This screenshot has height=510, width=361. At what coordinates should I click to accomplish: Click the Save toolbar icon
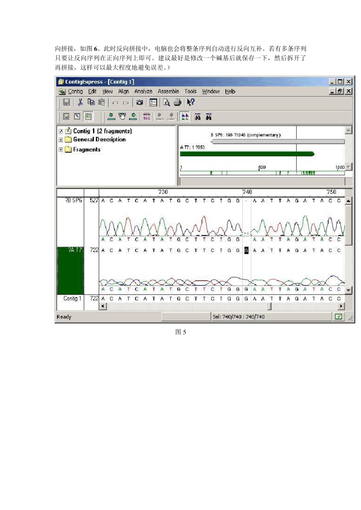point(66,102)
